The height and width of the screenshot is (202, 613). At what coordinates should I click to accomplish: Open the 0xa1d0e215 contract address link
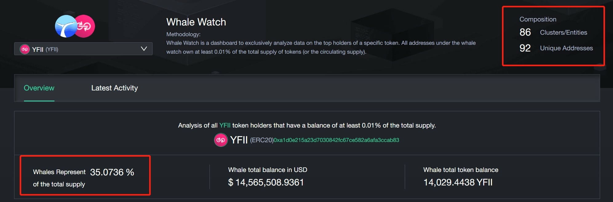tap(336, 140)
